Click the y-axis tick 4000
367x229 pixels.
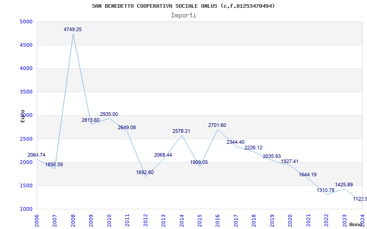[26, 68]
